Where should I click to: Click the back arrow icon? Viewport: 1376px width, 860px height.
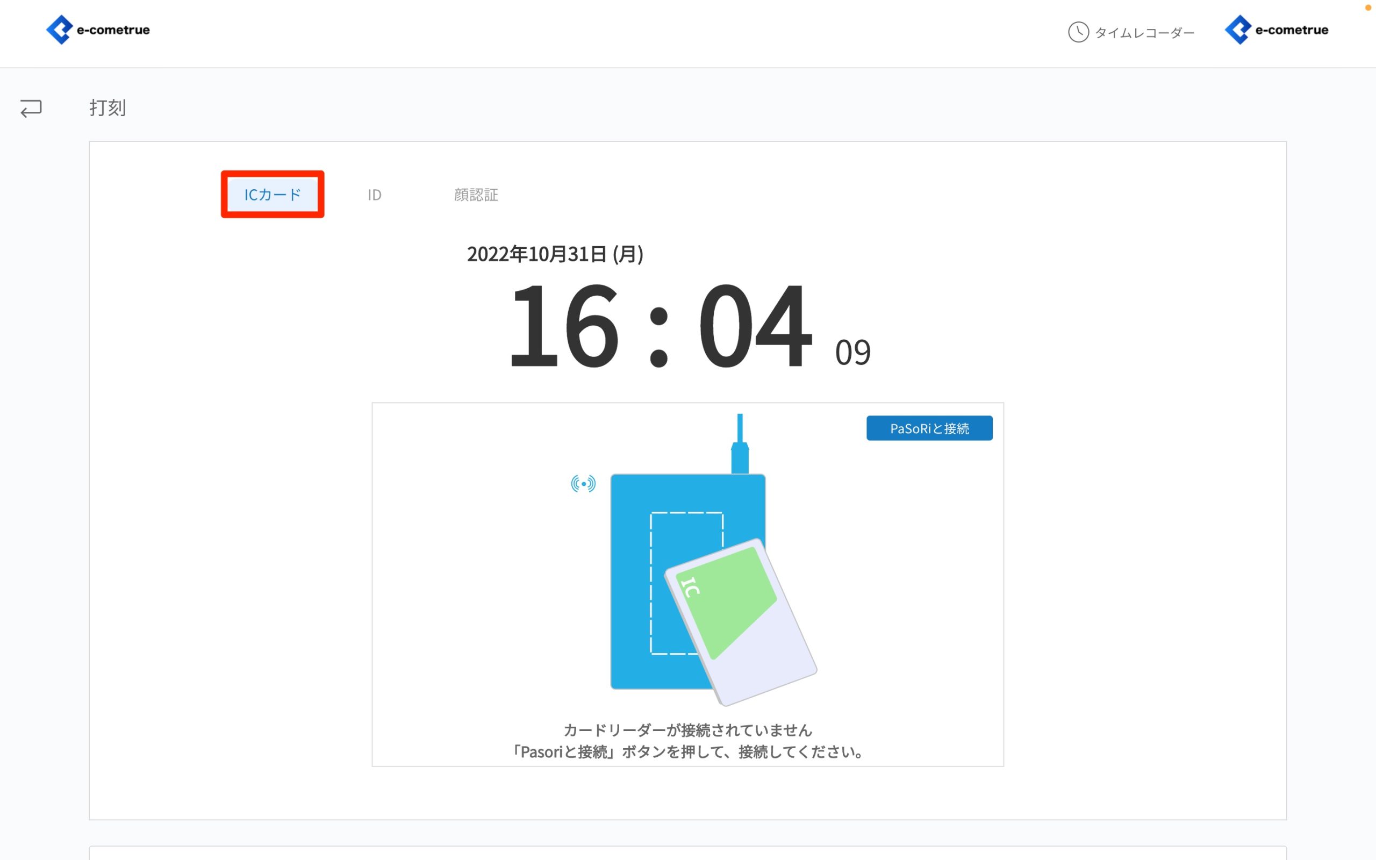31,108
